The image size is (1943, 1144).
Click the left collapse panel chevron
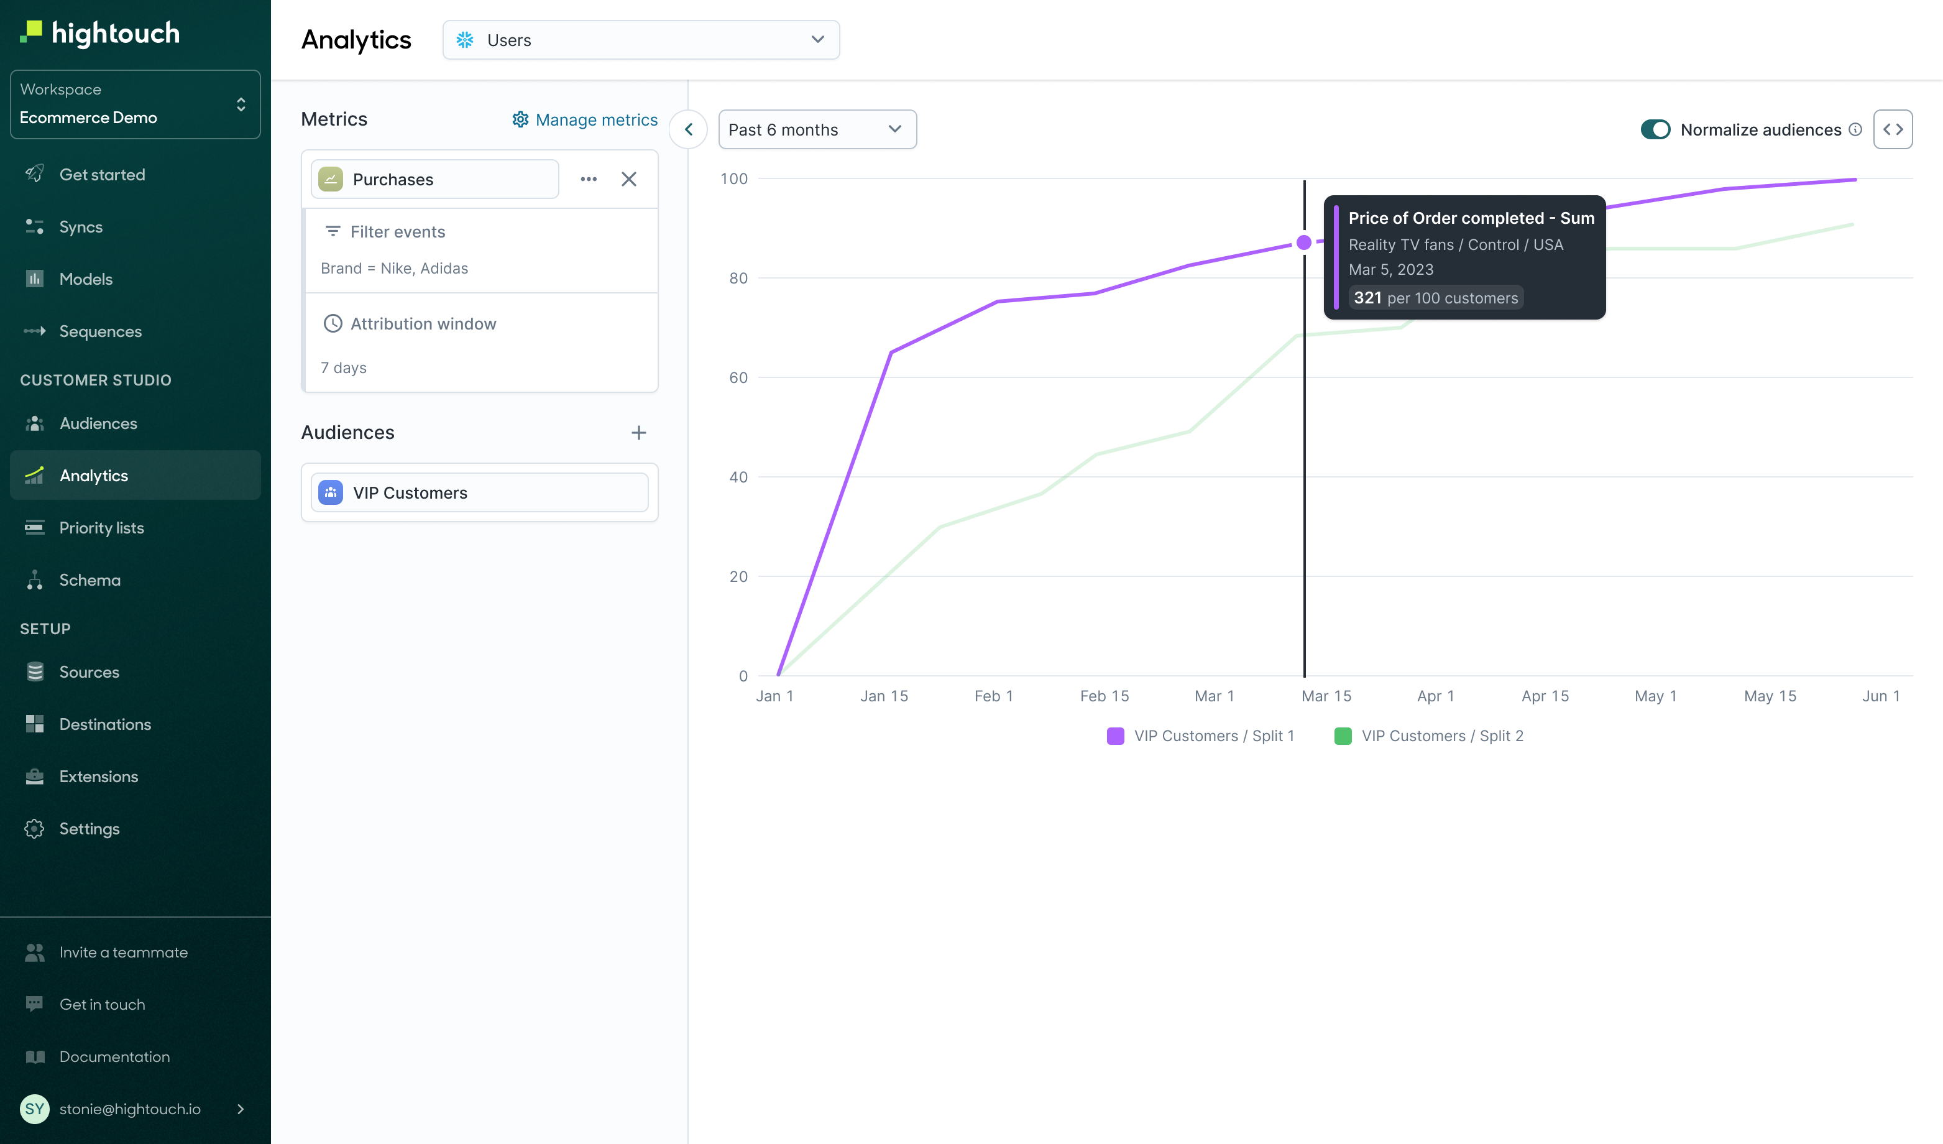[x=689, y=129]
